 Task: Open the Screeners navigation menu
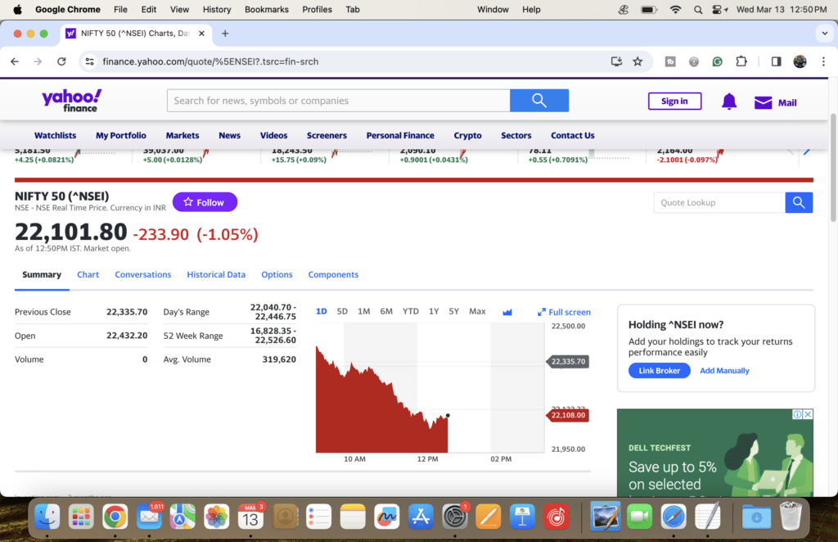click(x=327, y=135)
